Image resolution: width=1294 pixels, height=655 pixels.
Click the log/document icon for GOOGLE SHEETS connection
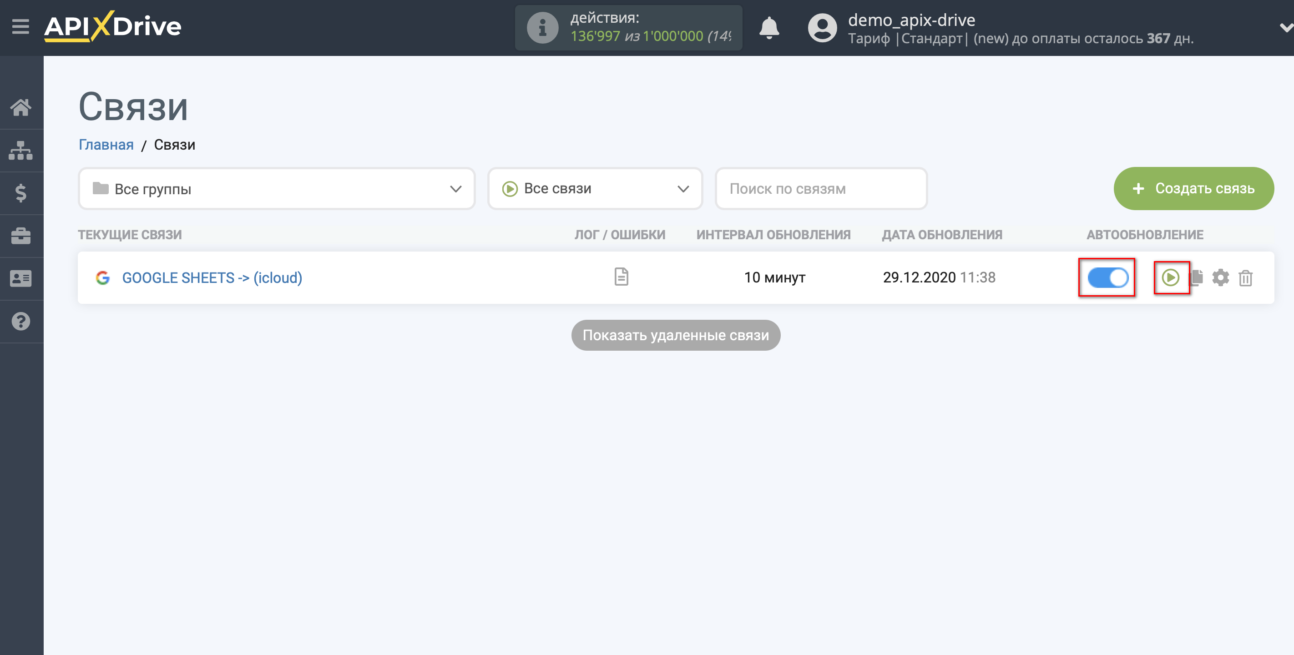click(621, 277)
